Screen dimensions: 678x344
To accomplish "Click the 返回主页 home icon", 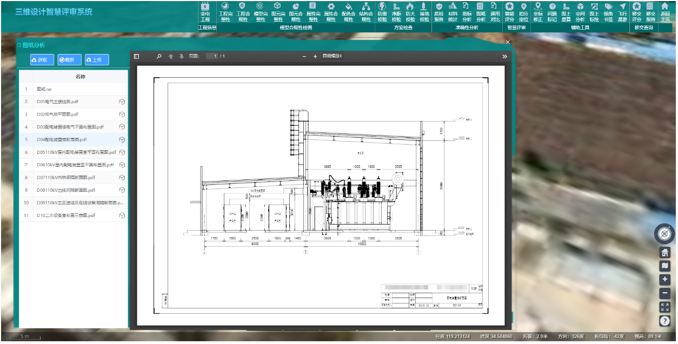I will click(664, 12).
